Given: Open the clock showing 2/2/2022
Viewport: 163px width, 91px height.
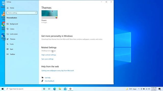Looking at the screenshot, I should (x=154, y=89).
